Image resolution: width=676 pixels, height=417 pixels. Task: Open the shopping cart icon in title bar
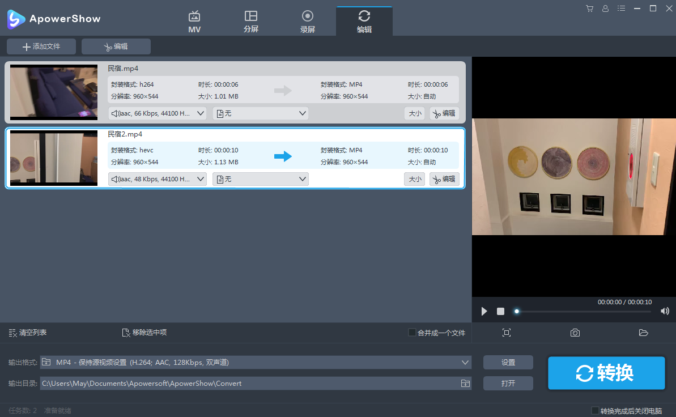click(589, 8)
